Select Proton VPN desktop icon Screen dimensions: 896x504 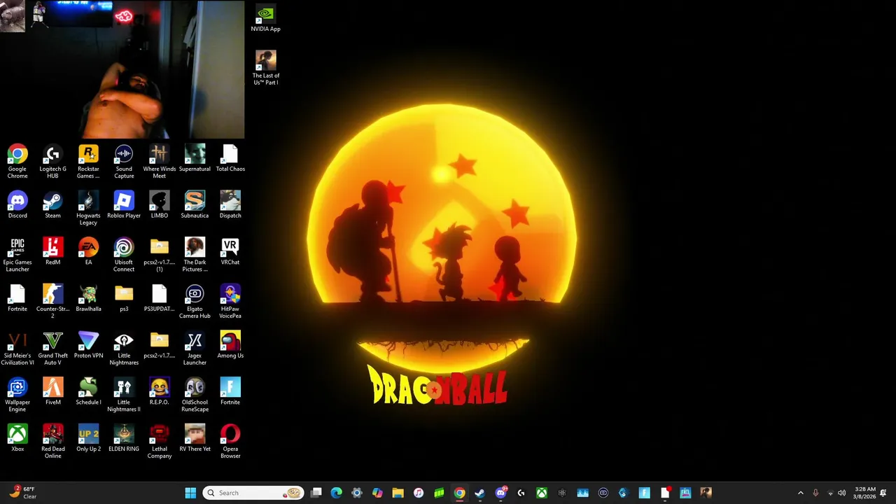coord(88,345)
